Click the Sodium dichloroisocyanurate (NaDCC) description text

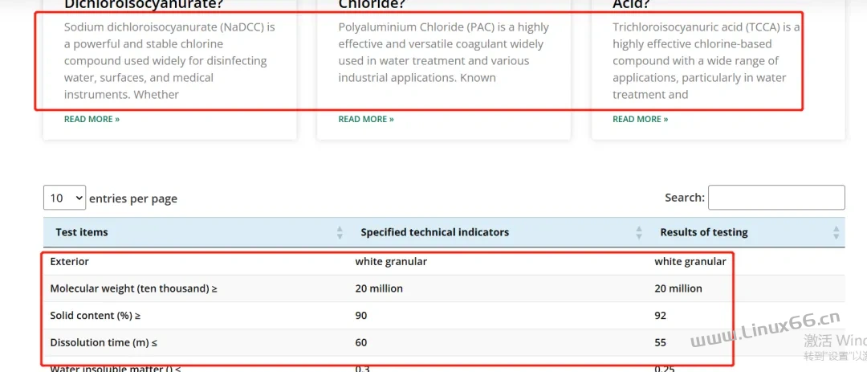(x=169, y=61)
